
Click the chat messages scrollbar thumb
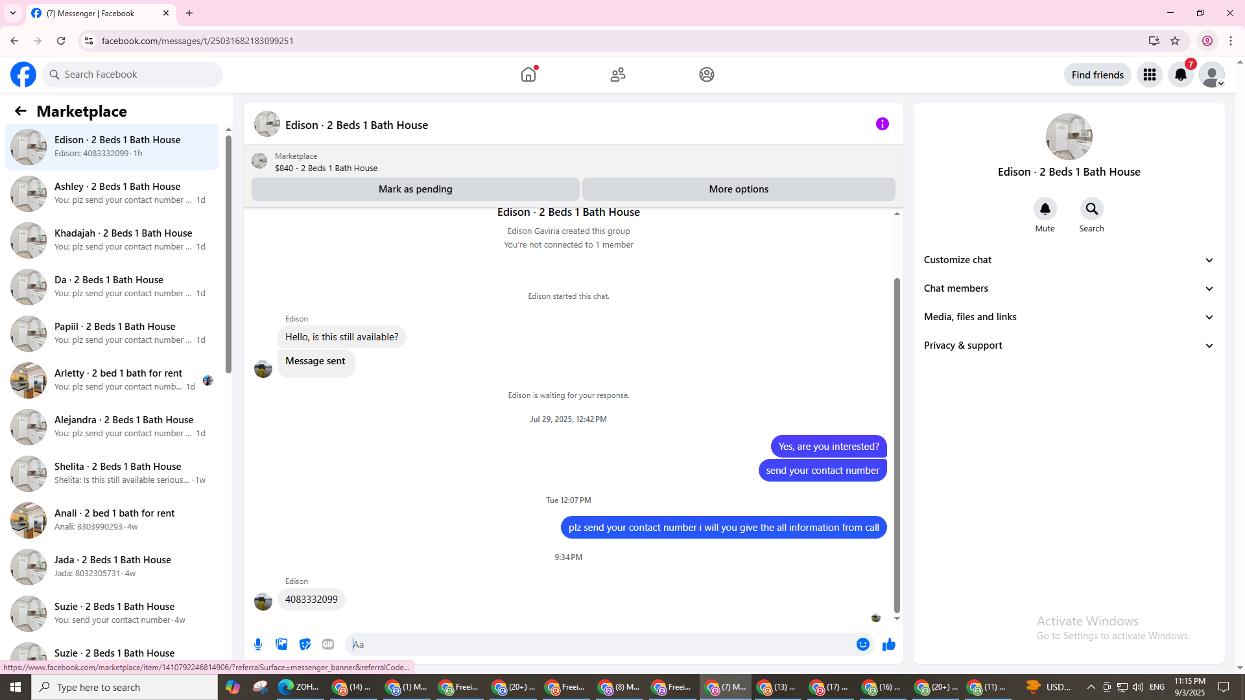tap(897, 445)
